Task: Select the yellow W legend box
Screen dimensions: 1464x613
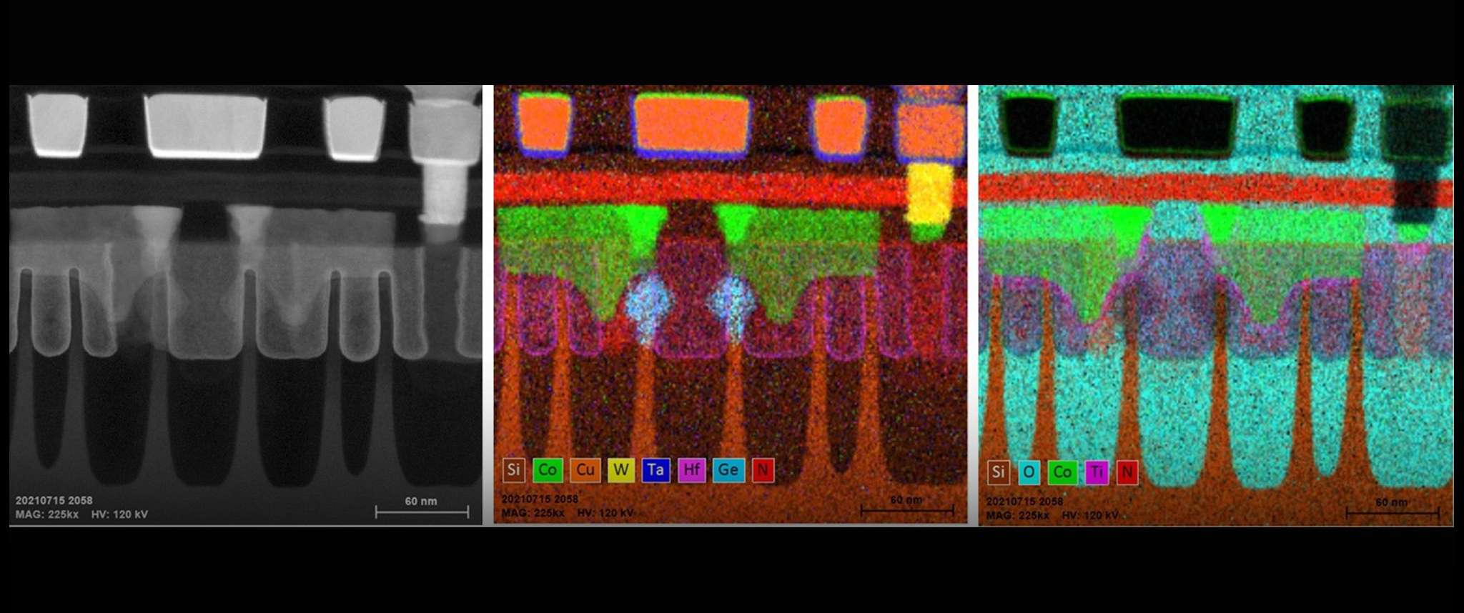Action: (x=620, y=470)
